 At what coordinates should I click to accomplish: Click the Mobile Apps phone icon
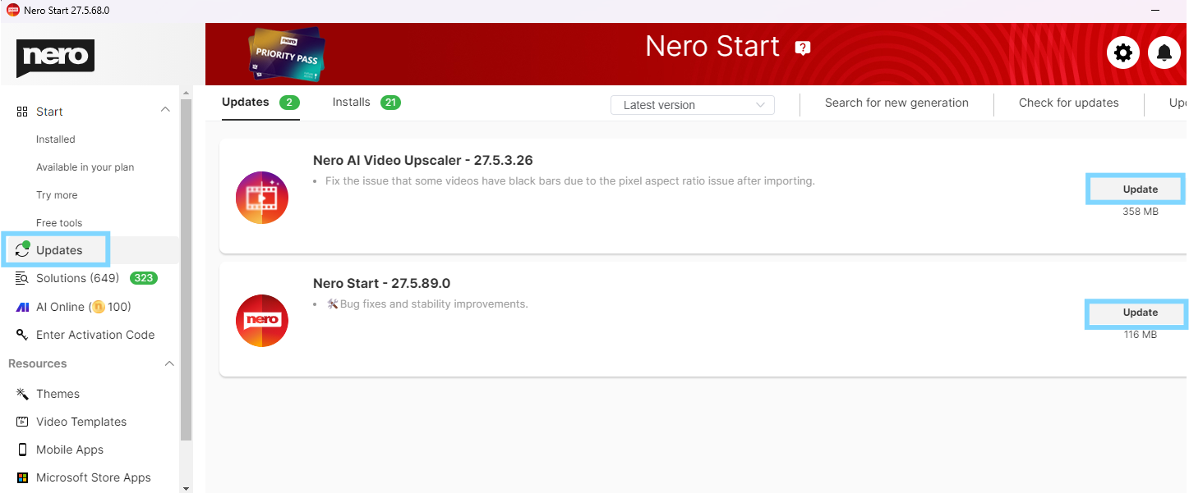click(22, 450)
